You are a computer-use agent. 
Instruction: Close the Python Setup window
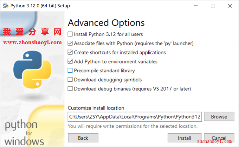[230, 6]
